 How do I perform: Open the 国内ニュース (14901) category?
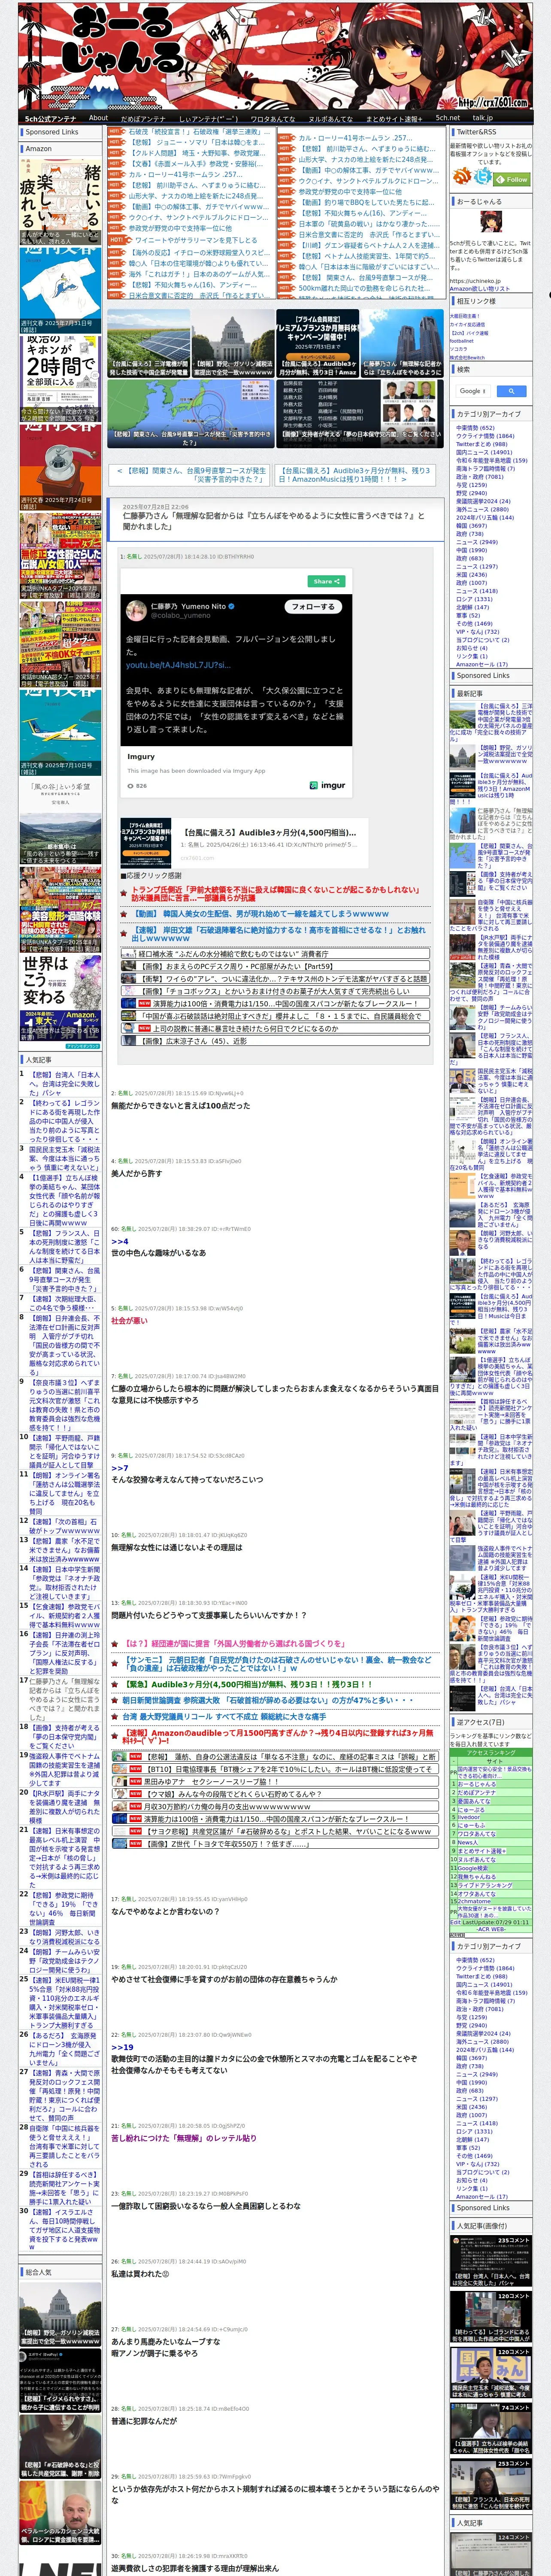(x=484, y=452)
